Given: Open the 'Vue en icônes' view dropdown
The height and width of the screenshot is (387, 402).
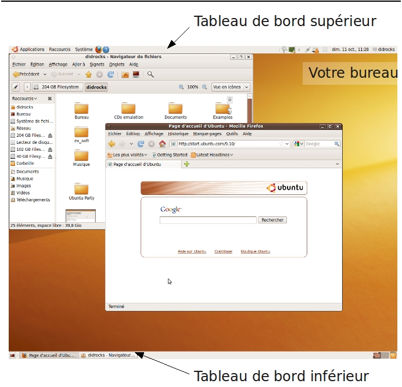Looking at the screenshot, I should pyautogui.click(x=231, y=87).
